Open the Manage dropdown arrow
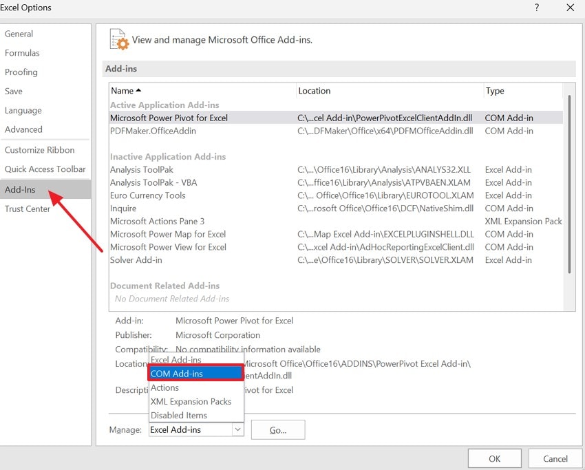The image size is (585, 470). (x=237, y=429)
